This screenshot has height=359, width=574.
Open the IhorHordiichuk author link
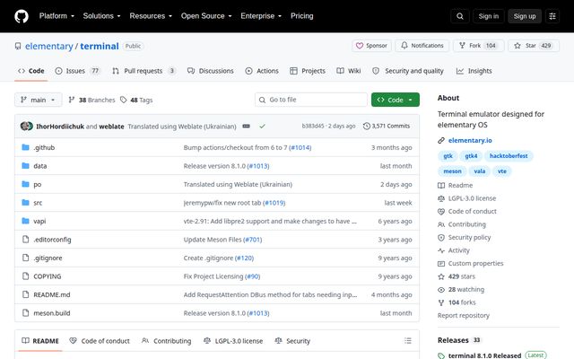60,127
